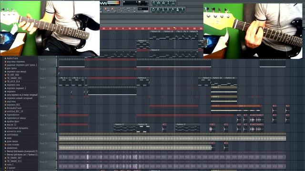Select the RecAudioTrack item in the browser
Viewport: 305px width, 171px height.
14,108
